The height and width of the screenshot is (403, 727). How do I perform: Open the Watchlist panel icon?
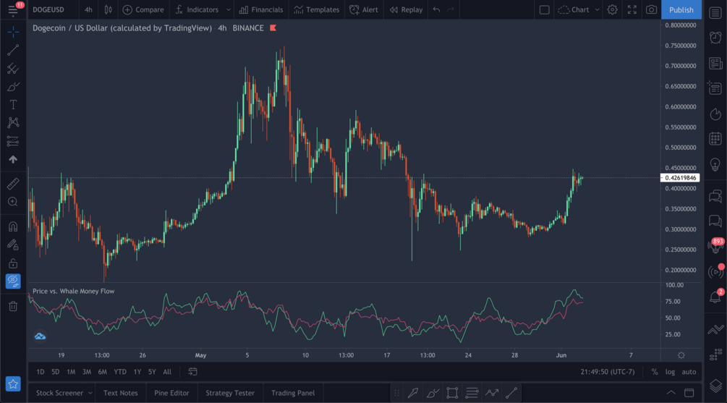click(715, 12)
